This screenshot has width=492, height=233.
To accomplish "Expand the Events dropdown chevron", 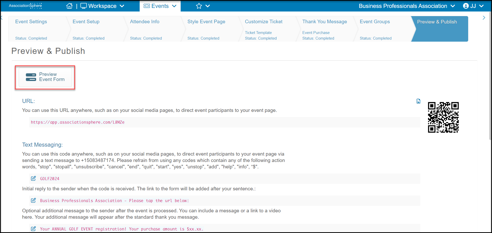I will (174, 6).
